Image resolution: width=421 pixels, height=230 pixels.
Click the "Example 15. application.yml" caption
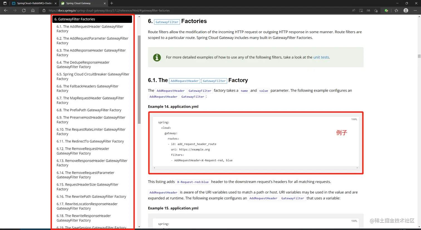pyautogui.click(x=173, y=208)
